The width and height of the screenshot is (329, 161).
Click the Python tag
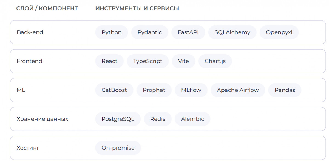coord(112,32)
